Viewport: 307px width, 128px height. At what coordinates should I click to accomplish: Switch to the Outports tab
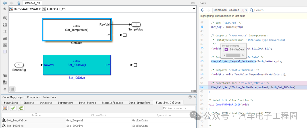click(x=46, y=103)
